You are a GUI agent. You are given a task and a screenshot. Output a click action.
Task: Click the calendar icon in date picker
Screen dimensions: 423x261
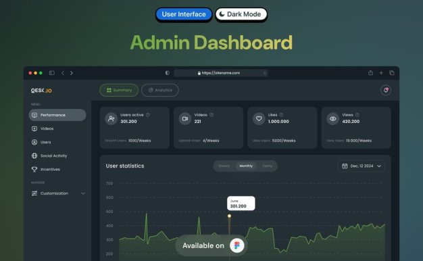tap(345, 166)
